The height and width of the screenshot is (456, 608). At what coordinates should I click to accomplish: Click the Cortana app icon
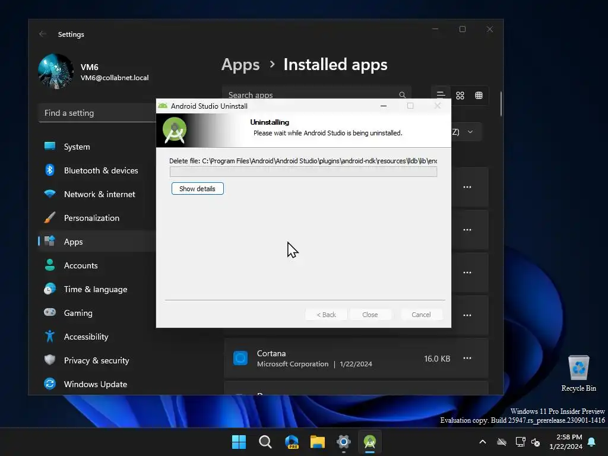(x=240, y=358)
